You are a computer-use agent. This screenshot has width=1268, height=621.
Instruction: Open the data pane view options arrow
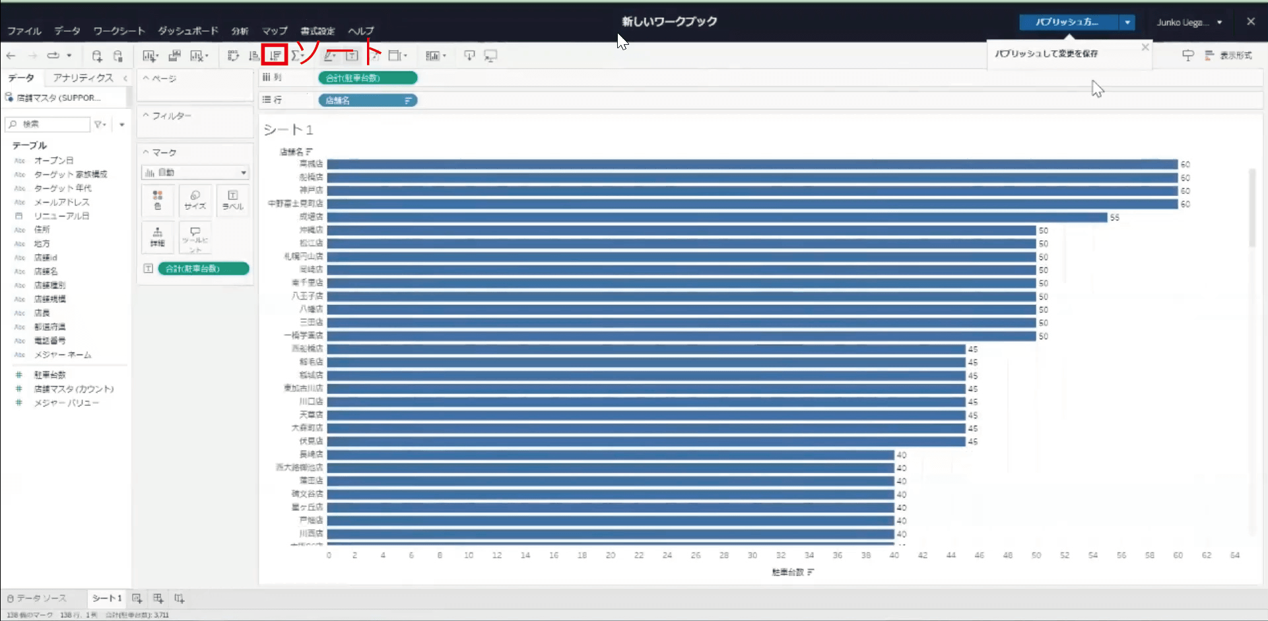pos(121,124)
